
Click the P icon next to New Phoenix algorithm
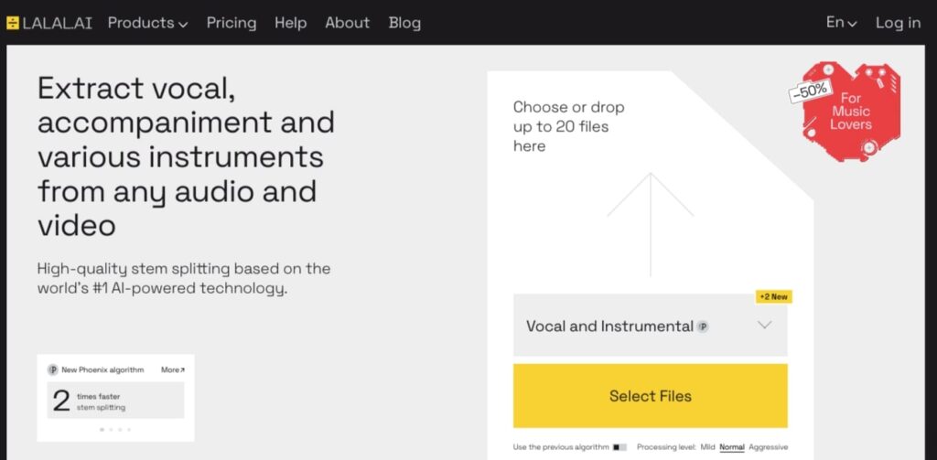(52, 369)
